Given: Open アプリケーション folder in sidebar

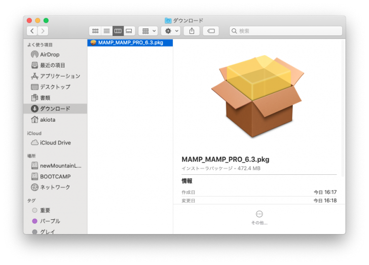Looking at the screenshot, I should point(60,76).
